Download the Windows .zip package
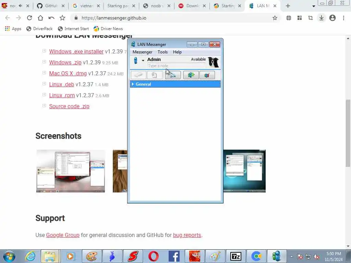351x263 pixels. pos(65,62)
